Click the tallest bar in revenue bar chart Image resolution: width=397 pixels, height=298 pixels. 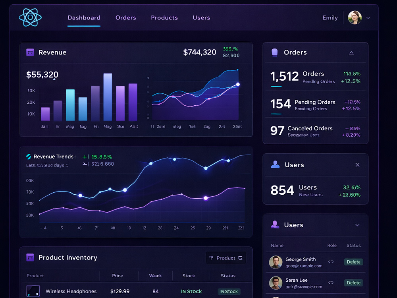click(x=108, y=97)
